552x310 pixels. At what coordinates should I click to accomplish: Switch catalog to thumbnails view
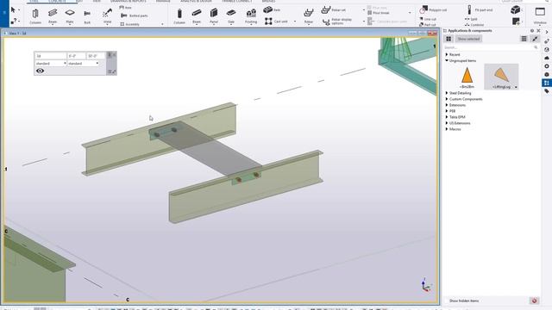point(448,39)
